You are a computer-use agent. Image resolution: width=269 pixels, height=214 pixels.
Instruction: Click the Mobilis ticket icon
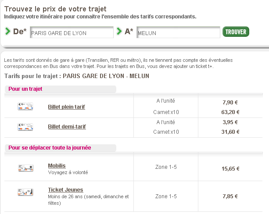[25, 168]
